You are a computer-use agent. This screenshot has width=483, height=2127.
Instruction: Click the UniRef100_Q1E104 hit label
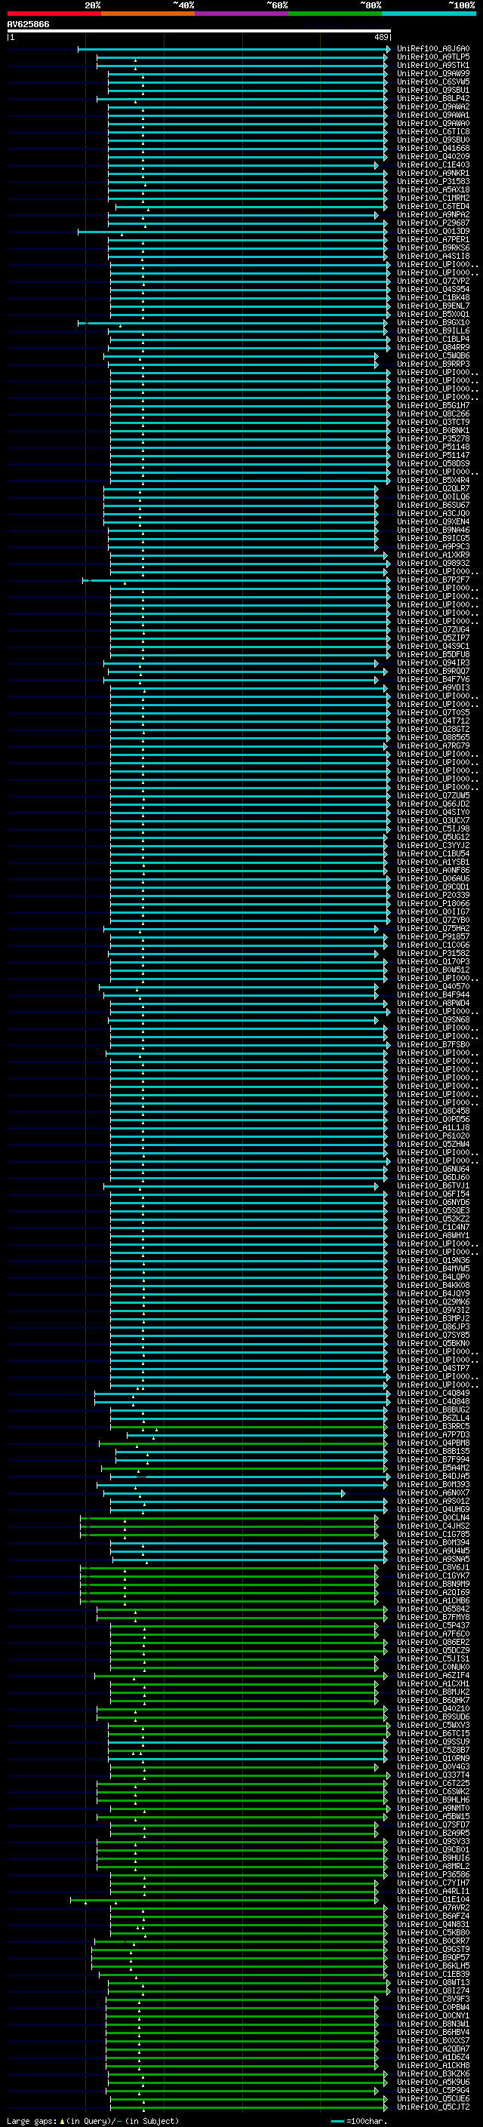click(x=433, y=1900)
